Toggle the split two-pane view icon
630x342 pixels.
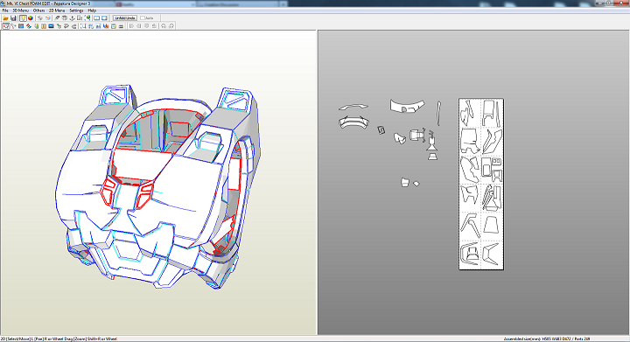click(x=97, y=18)
